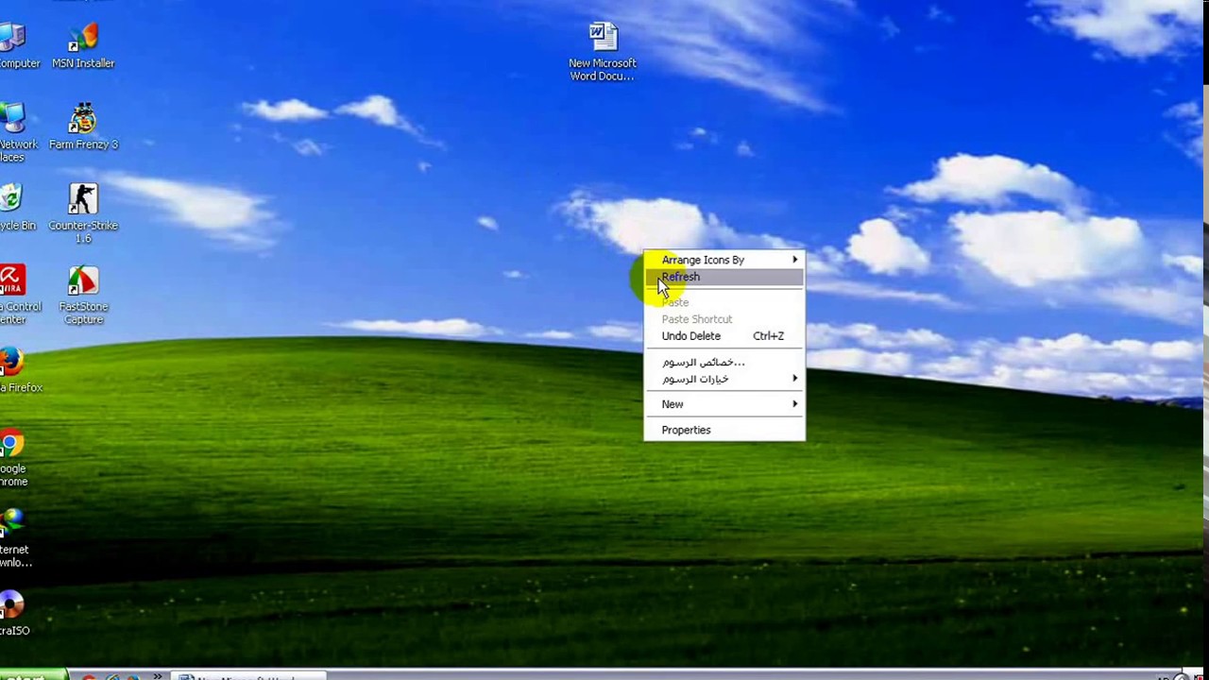1209x680 pixels.
Task: Select the Farm Frenzy 3 desktop icon
Action: [83, 127]
